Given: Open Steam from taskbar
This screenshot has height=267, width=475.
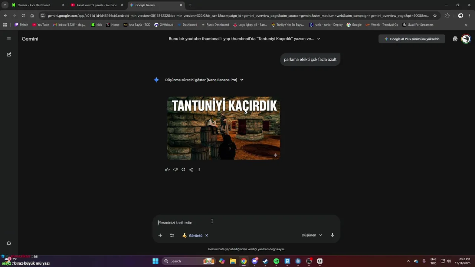Looking at the screenshot, I should pyautogui.click(x=265, y=261).
